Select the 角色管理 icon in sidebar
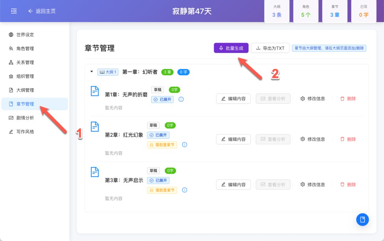 [x=10, y=48]
